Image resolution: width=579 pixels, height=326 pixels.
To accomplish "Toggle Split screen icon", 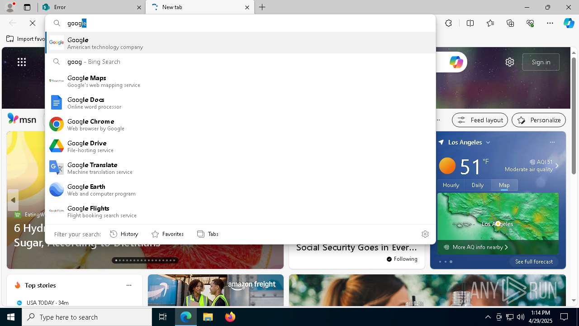I will click(x=470, y=23).
